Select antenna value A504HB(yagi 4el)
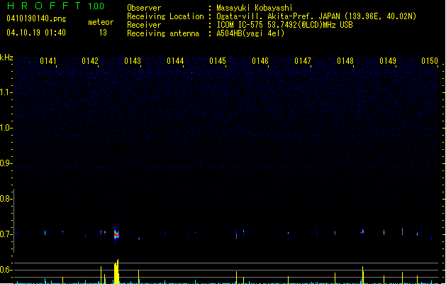 tap(250, 33)
